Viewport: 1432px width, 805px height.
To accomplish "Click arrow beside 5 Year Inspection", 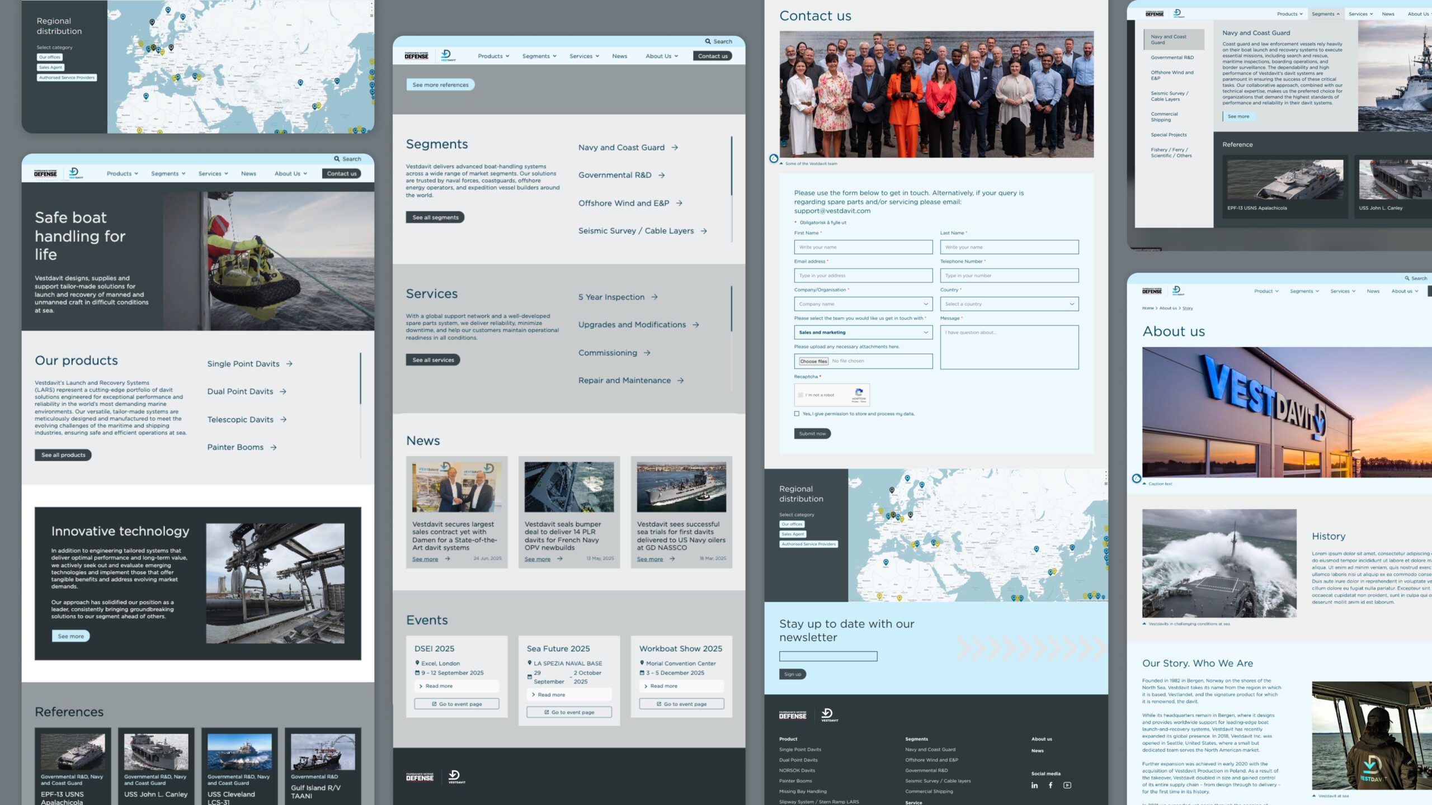I will pos(654,297).
